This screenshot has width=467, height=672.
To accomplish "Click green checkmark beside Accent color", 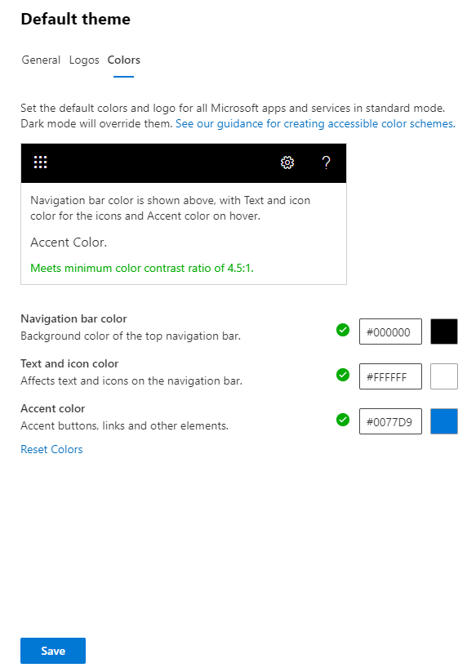I will click(343, 420).
